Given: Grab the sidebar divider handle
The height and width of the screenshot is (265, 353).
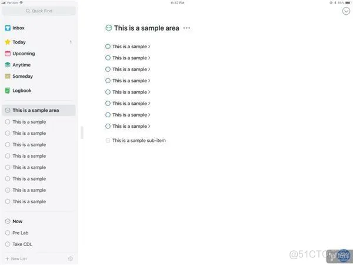Looking at the screenshot, I should coord(82,132).
